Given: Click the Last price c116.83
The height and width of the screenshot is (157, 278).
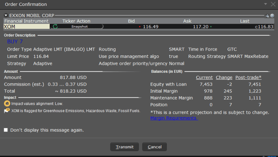Looking at the screenshot, I should (264, 27).
